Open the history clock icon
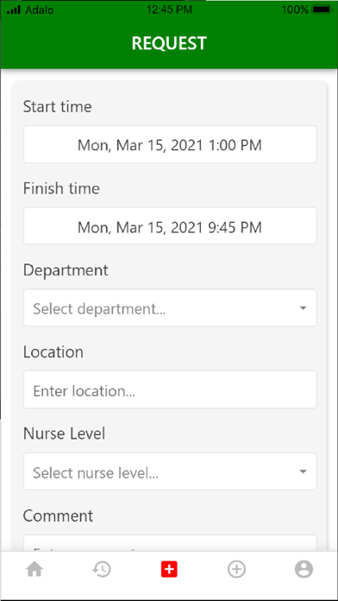 coord(102,570)
